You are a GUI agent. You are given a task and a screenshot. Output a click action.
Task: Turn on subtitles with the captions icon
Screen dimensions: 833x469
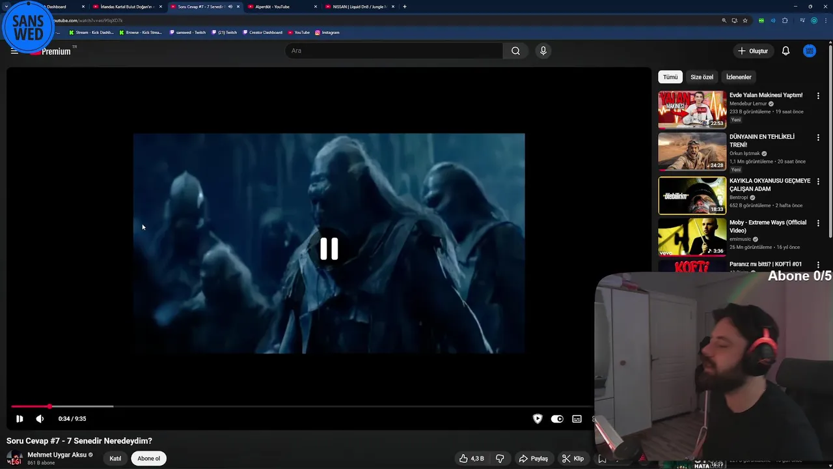(x=577, y=419)
